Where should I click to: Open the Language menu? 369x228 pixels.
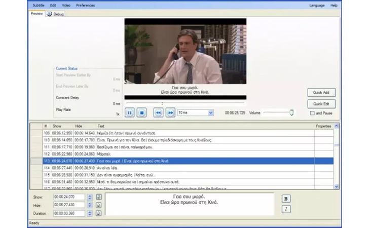point(317,5)
